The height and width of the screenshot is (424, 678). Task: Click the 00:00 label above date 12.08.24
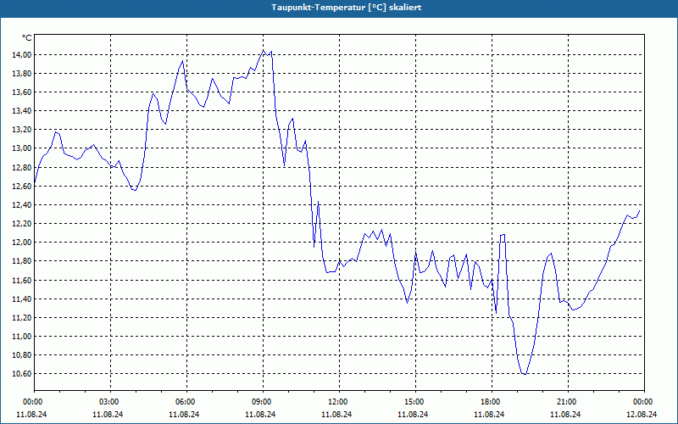click(642, 401)
